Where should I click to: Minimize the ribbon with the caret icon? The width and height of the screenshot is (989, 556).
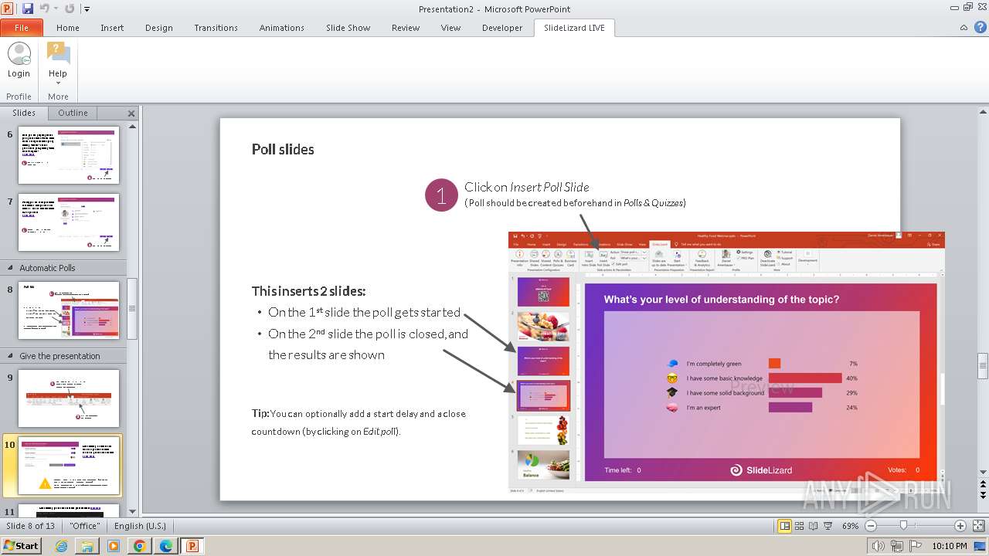(964, 28)
